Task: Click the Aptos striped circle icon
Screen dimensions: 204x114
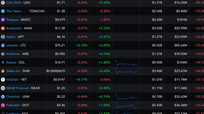Action: pyautogui.click(x=3, y=37)
